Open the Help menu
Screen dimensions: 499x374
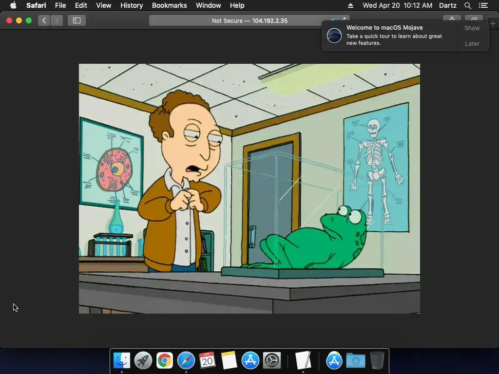237,5
